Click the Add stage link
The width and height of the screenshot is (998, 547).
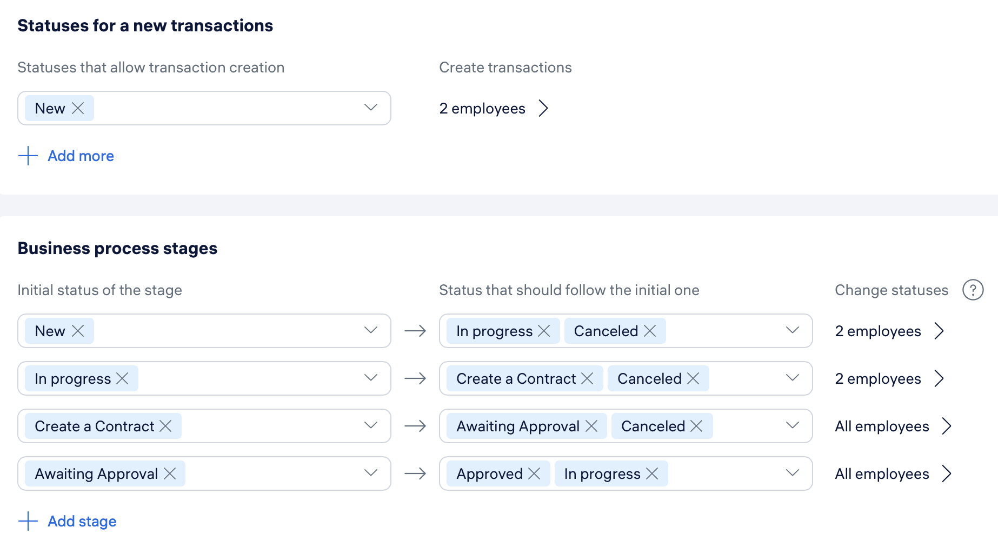(82, 522)
